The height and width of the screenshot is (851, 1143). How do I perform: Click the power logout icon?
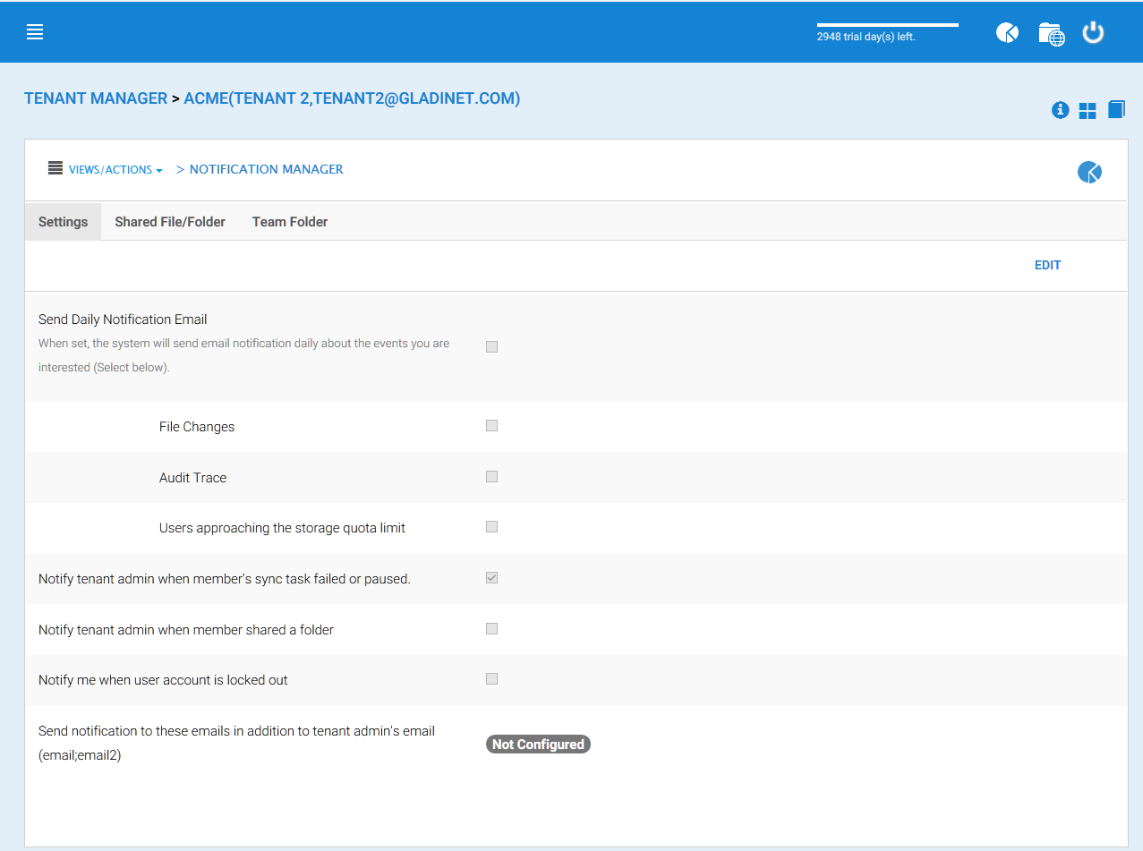1093,33
